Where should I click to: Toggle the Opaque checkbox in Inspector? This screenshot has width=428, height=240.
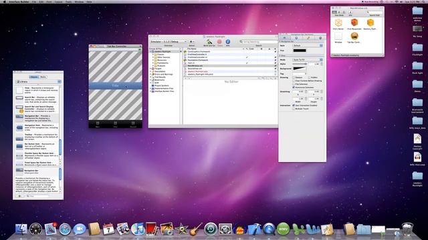[294, 77]
